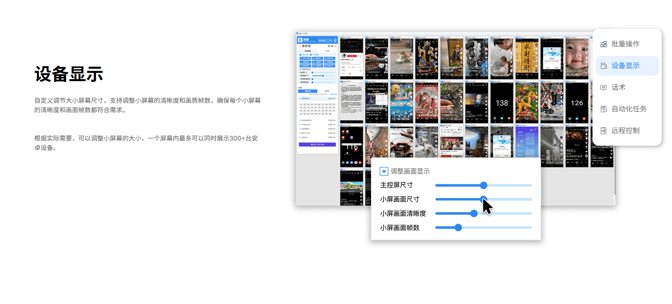Click the paragraph starting with 根据实际需要
Screen dimensions: 672x304
(146, 143)
